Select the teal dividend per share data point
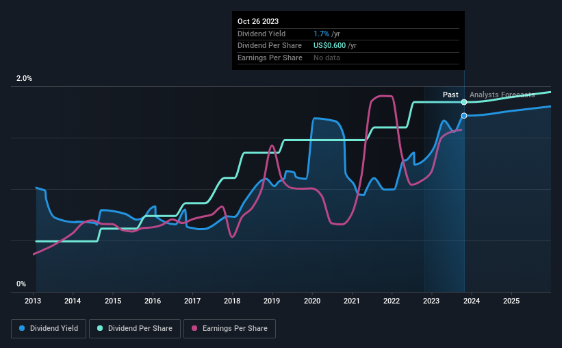Image resolution: width=562 pixels, height=348 pixels. [464, 102]
